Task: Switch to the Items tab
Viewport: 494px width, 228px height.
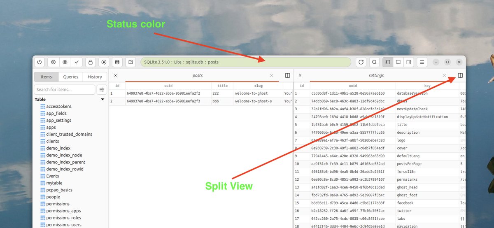Action: (x=46, y=77)
